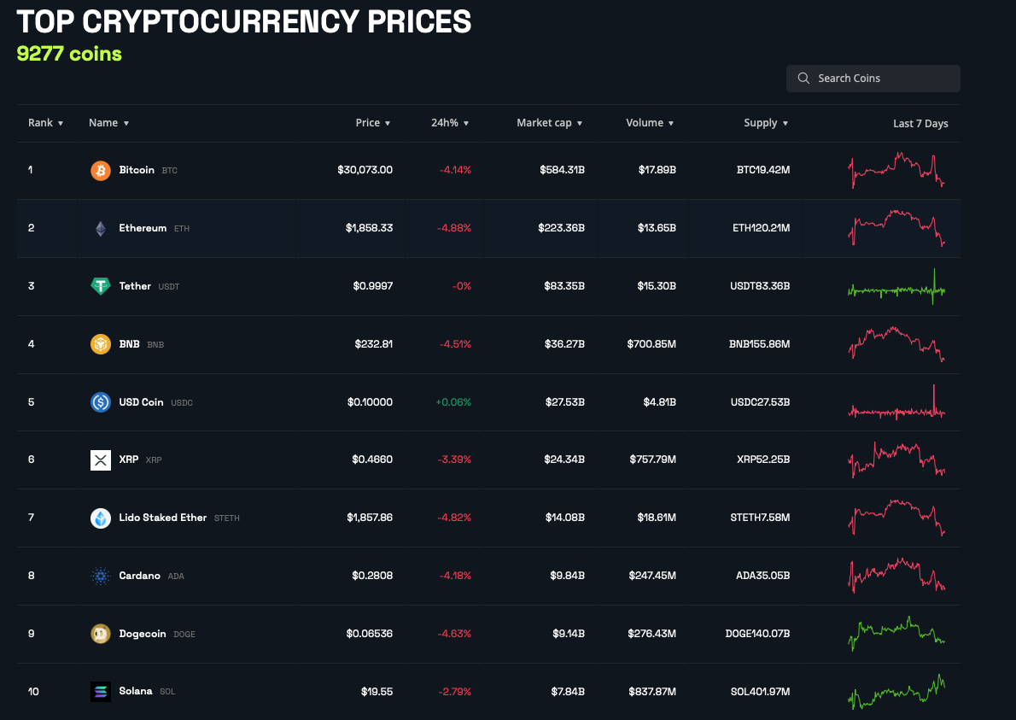The image size is (1016, 720).
Task: Click the STETH ticker symbol label
Action: 227,518
